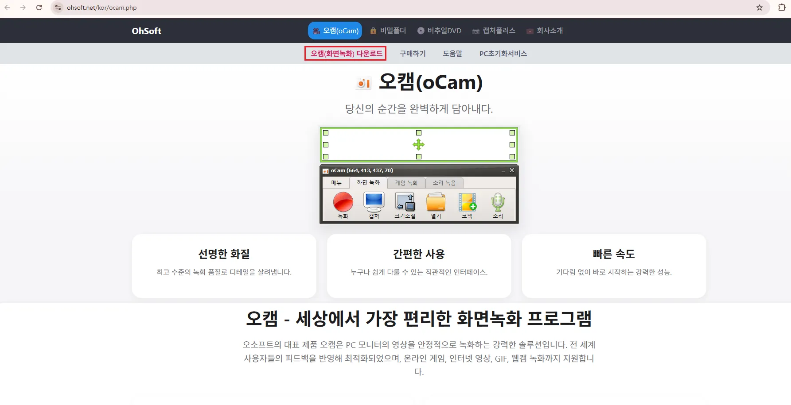Click the 빠른 속도 feature card
This screenshot has width=791, height=405.
point(614,266)
